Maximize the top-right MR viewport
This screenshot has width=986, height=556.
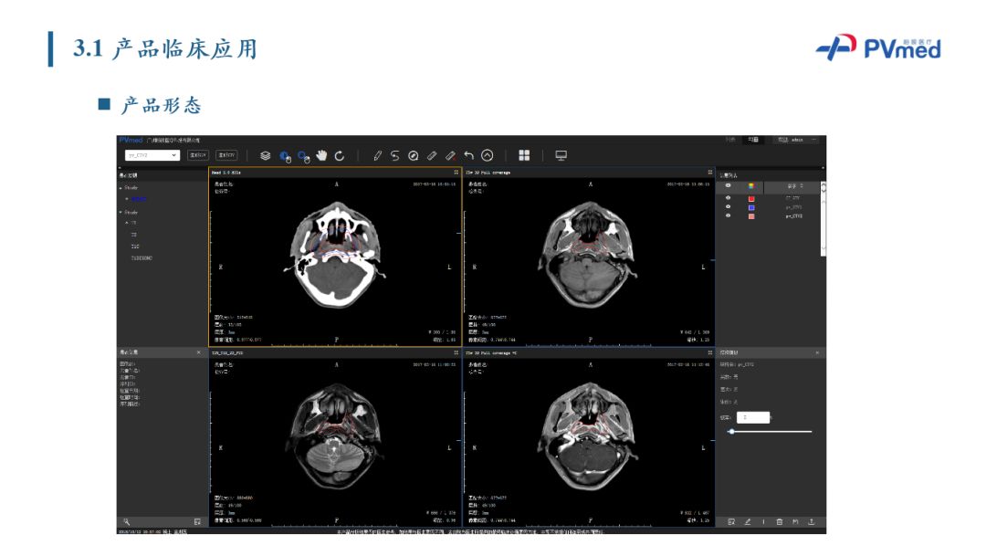710,173
